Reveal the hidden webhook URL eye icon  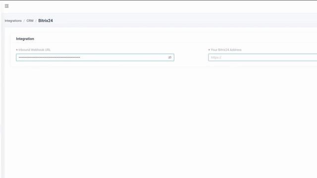pos(170,57)
